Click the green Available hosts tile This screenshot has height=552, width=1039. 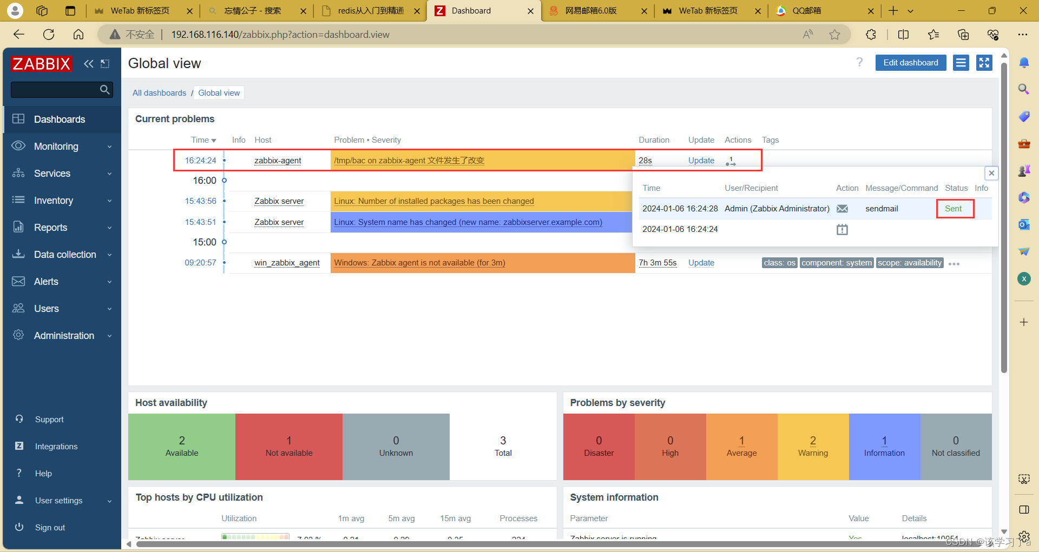coord(182,447)
